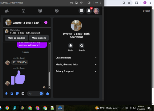Open the Groups/profile circle icon
154x111 pixels.
tap(57, 11)
